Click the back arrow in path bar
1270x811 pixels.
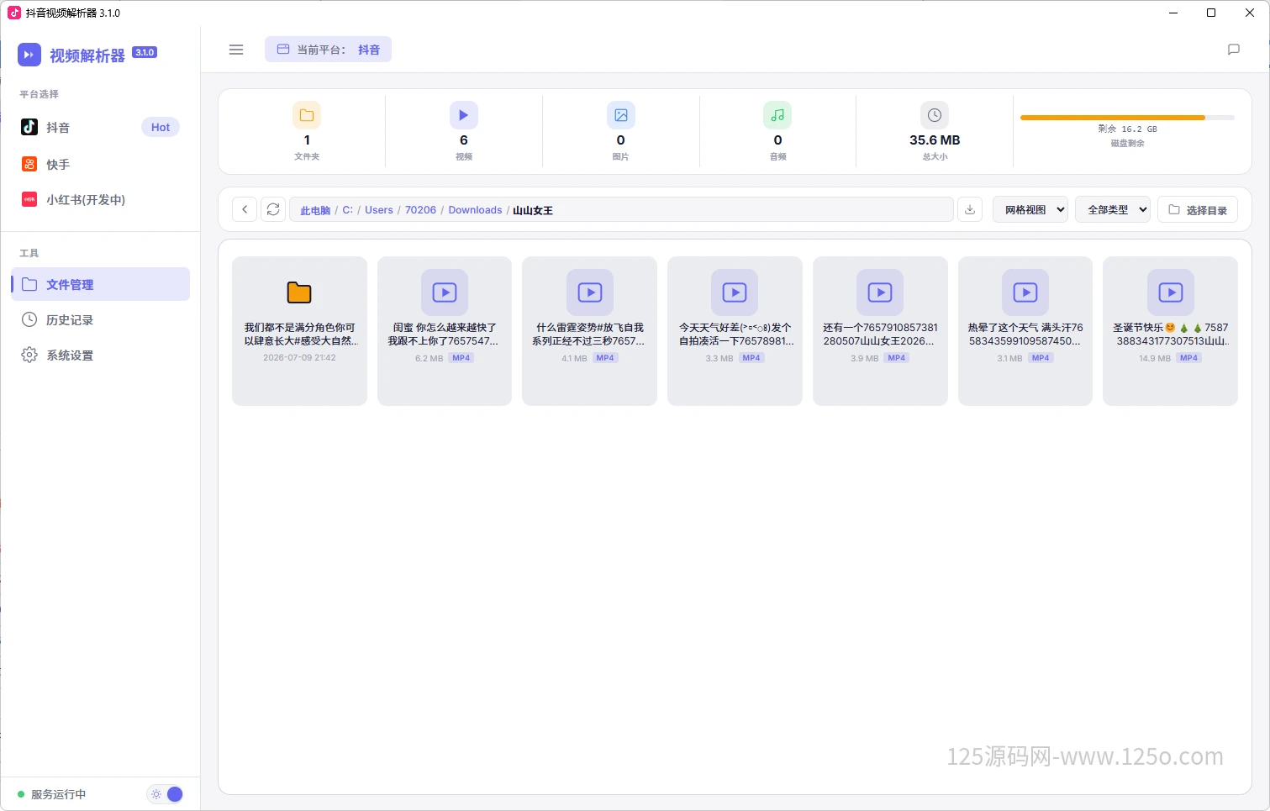[245, 209]
